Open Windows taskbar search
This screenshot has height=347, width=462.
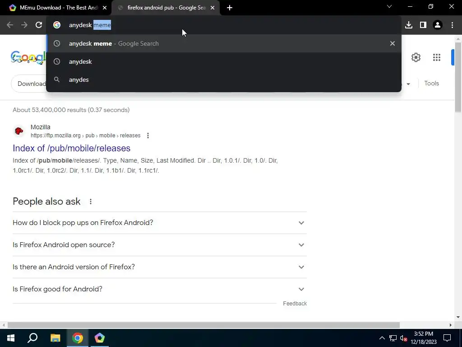point(32,338)
